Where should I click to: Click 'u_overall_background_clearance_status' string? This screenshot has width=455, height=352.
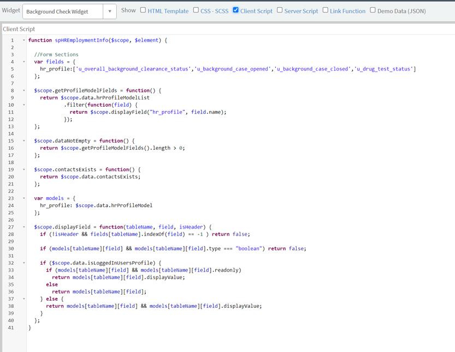133,69
